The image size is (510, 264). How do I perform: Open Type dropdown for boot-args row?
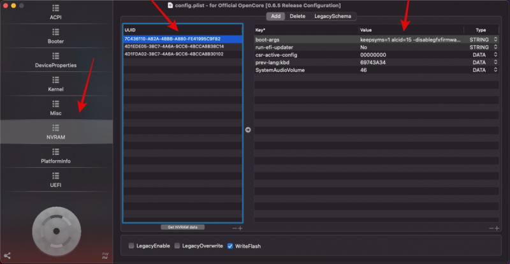[495, 40]
